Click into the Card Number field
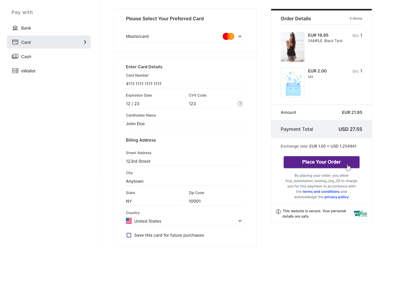417x287 pixels. click(185, 84)
